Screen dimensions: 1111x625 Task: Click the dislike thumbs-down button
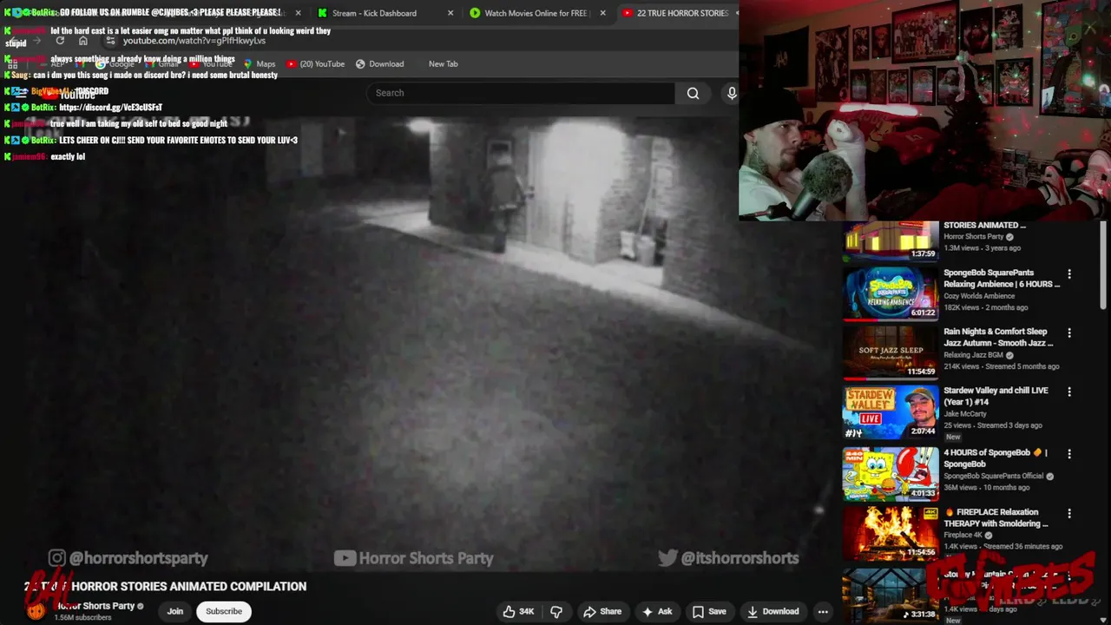(x=556, y=611)
